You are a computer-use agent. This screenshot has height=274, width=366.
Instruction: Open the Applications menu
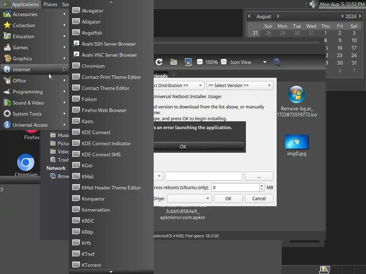tap(21, 4)
